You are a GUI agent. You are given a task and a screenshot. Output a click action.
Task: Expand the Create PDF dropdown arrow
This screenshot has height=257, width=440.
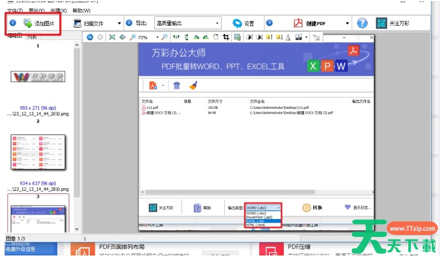pyautogui.click(x=347, y=23)
